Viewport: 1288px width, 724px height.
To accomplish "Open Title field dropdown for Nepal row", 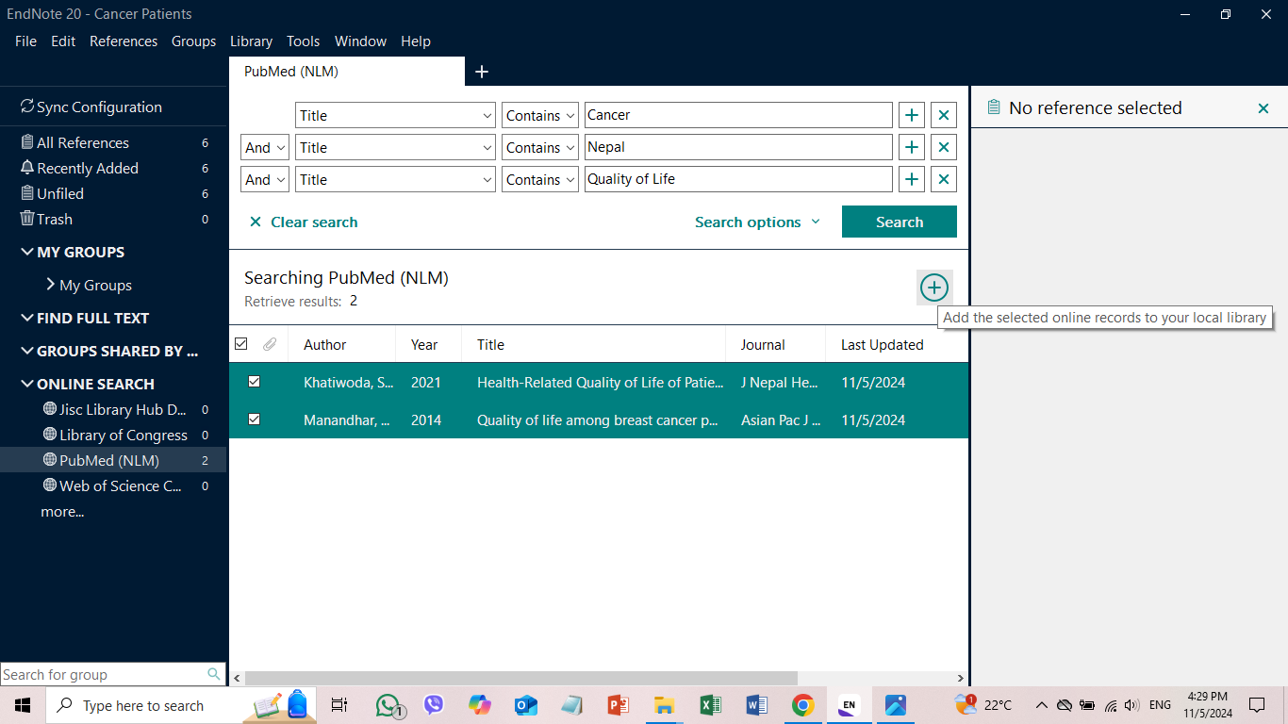I will pyautogui.click(x=395, y=147).
